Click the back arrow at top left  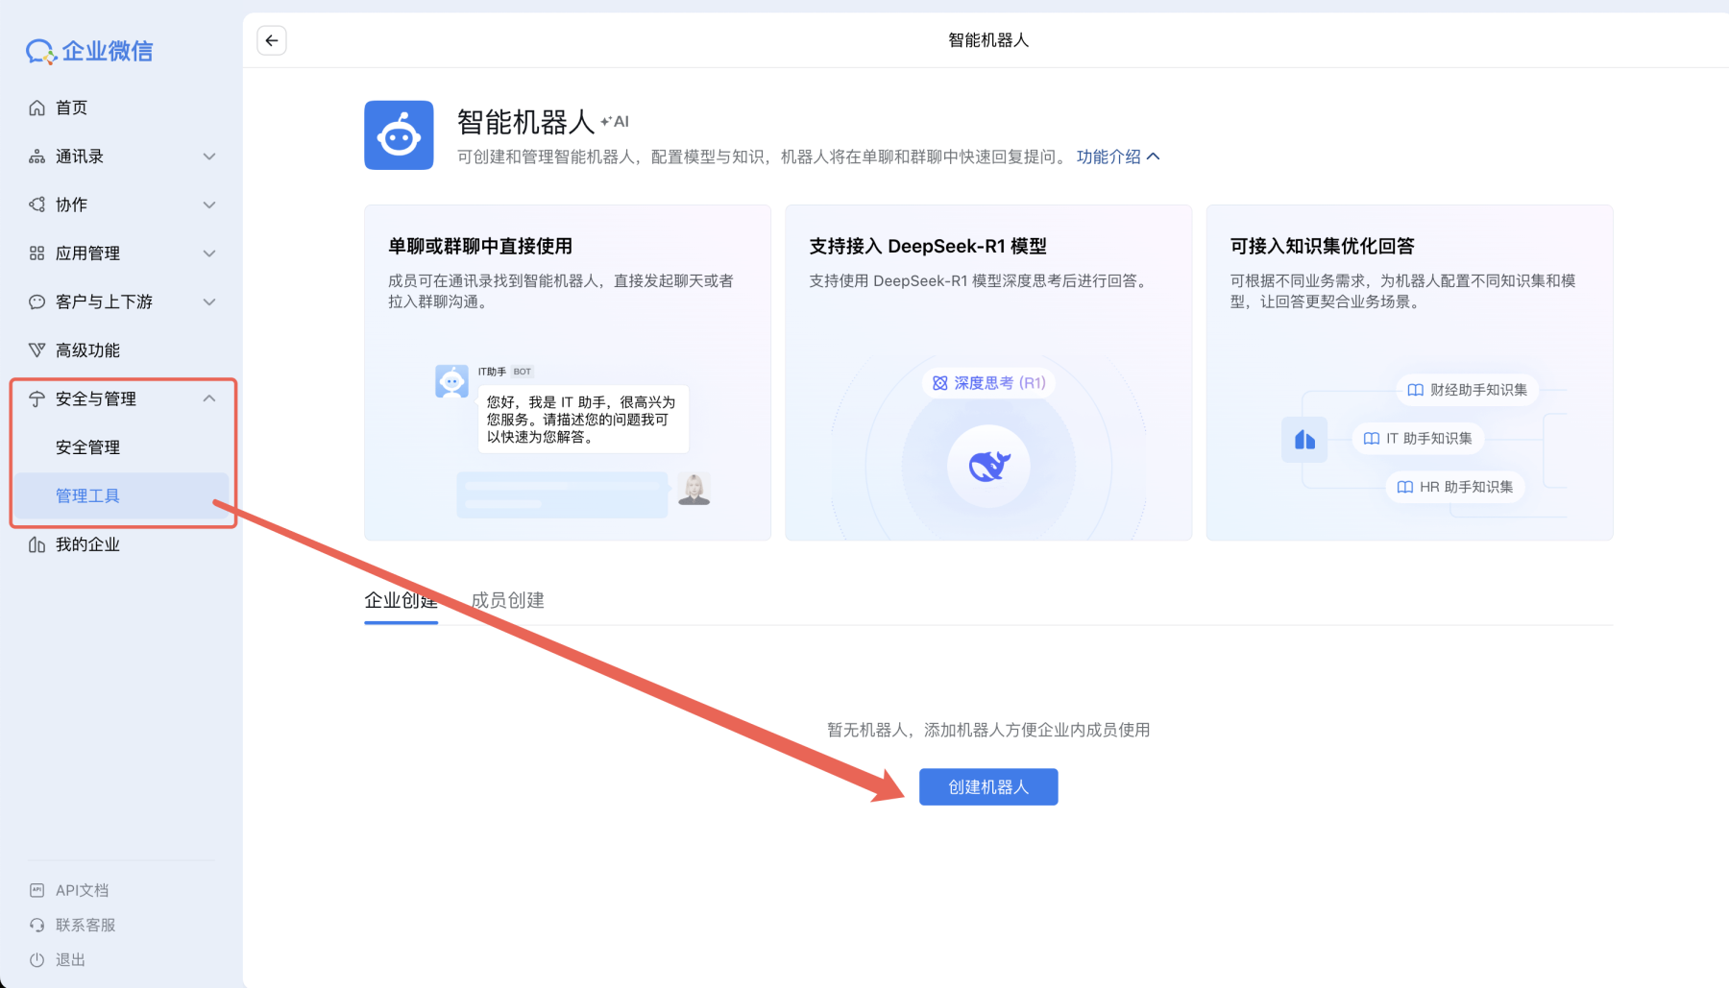(x=272, y=39)
